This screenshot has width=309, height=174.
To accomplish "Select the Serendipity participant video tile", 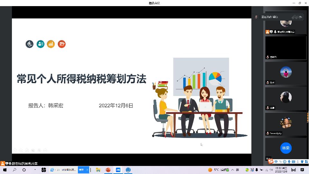I will click(x=286, y=124).
